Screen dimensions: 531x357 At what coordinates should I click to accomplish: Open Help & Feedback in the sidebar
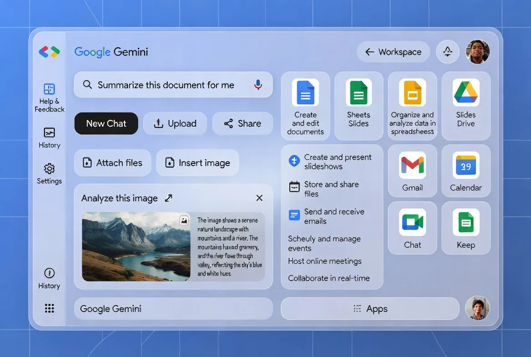(49, 98)
